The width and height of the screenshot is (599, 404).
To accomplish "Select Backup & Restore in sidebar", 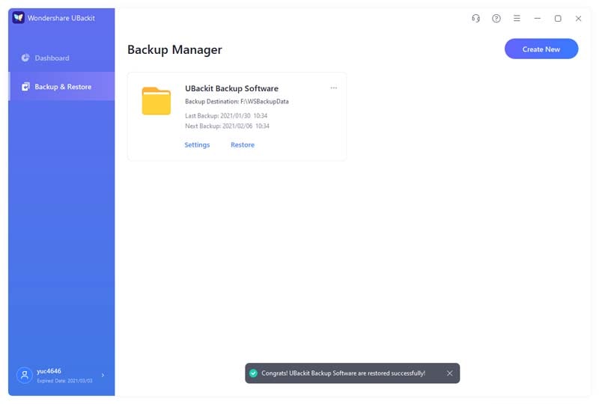I will (x=61, y=87).
